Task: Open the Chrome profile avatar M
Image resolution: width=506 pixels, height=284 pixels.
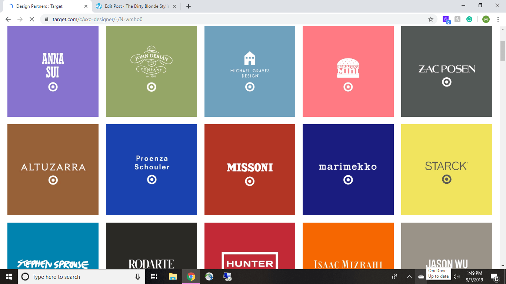Action: [486, 19]
